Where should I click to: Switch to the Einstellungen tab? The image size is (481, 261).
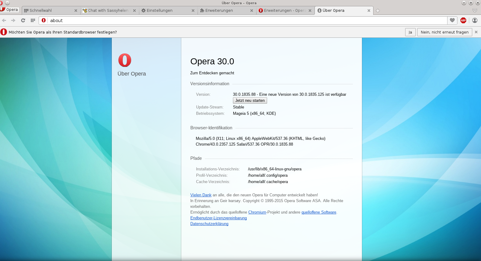pos(165,11)
